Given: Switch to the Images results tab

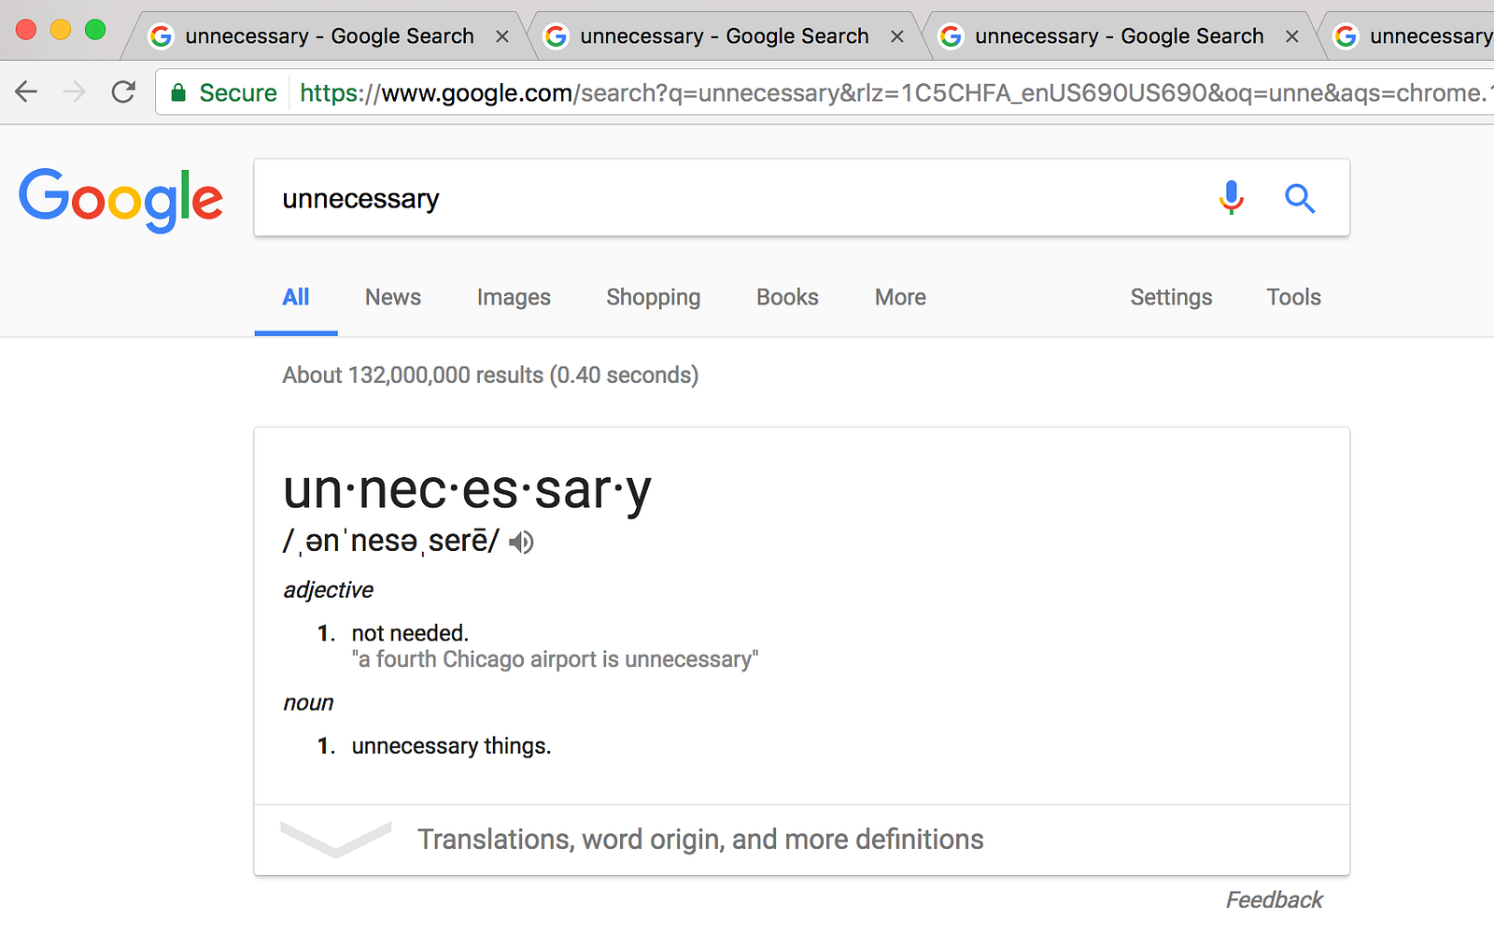Looking at the screenshot, I should pos(514,297).
